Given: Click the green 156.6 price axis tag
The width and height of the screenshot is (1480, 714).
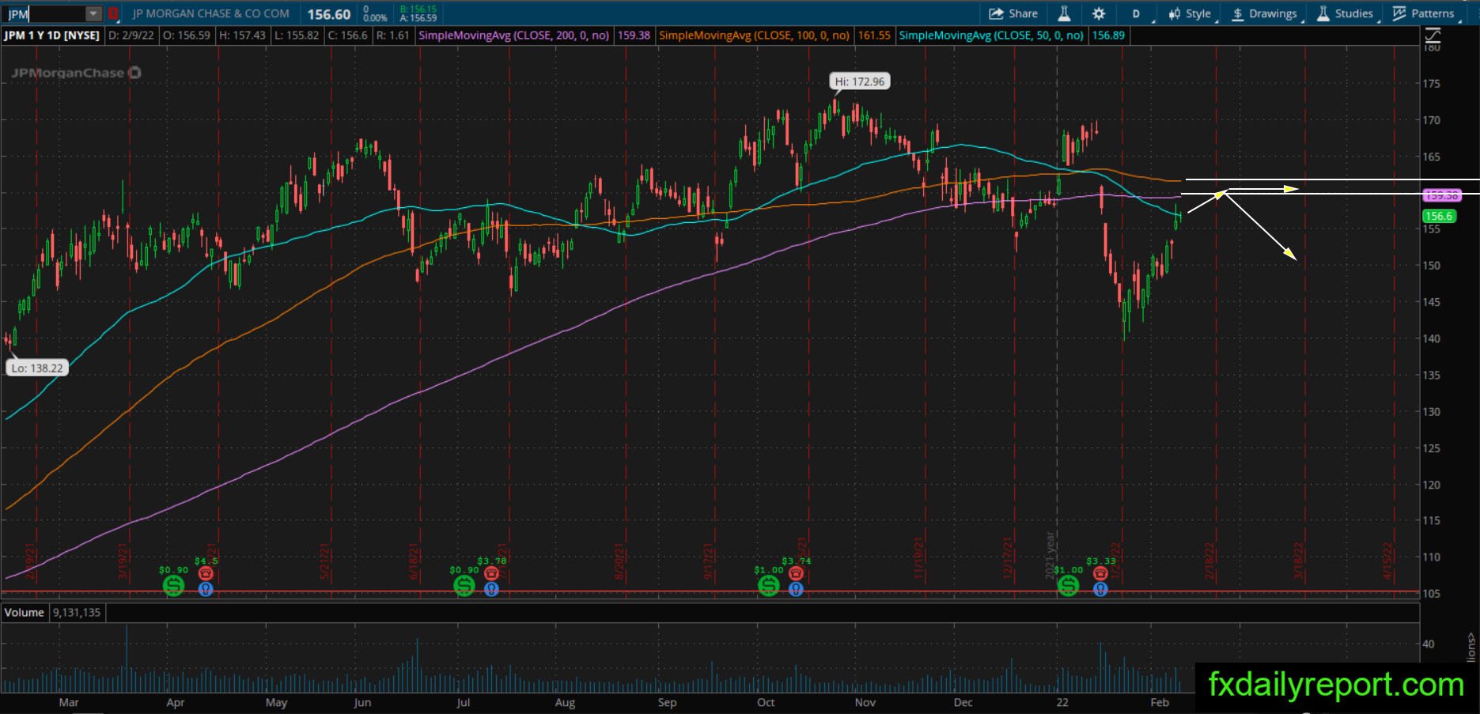Looking at the screenshot, I should coord(1439,216).
